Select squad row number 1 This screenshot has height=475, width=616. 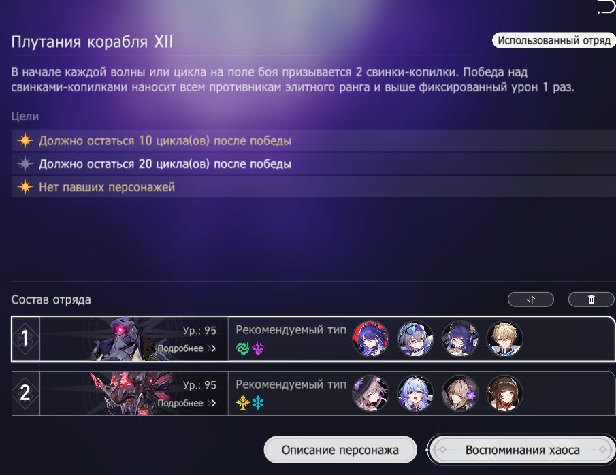point(313,339)
